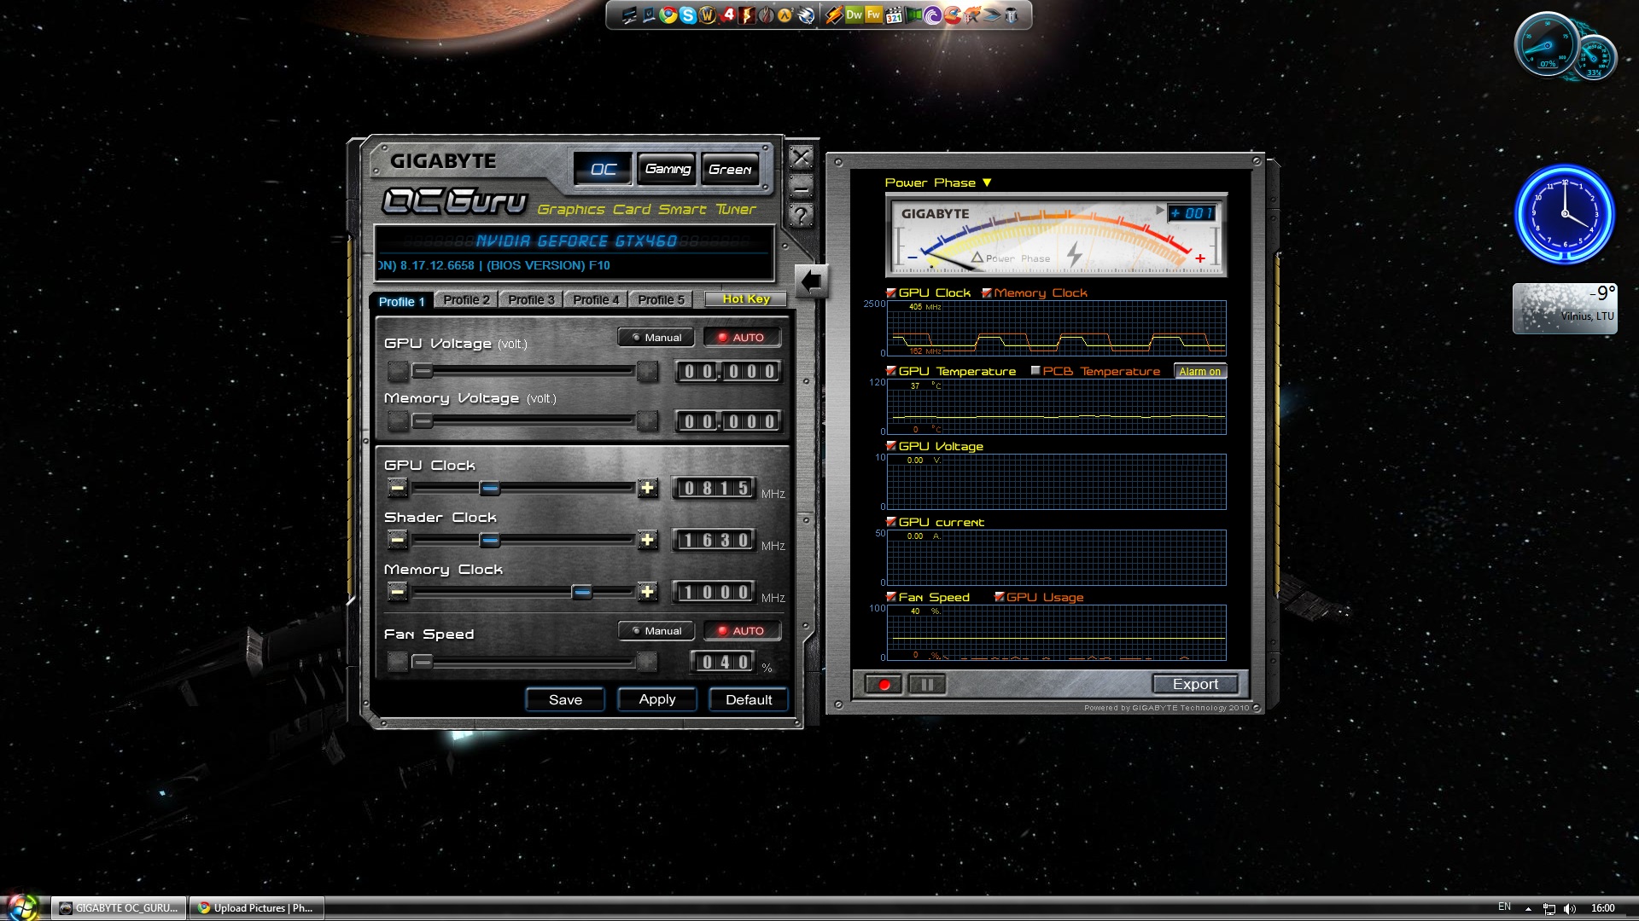1639x921 pixels.
Task: Set Fan Speed mode to AUTO
Action: pos(741,631)
